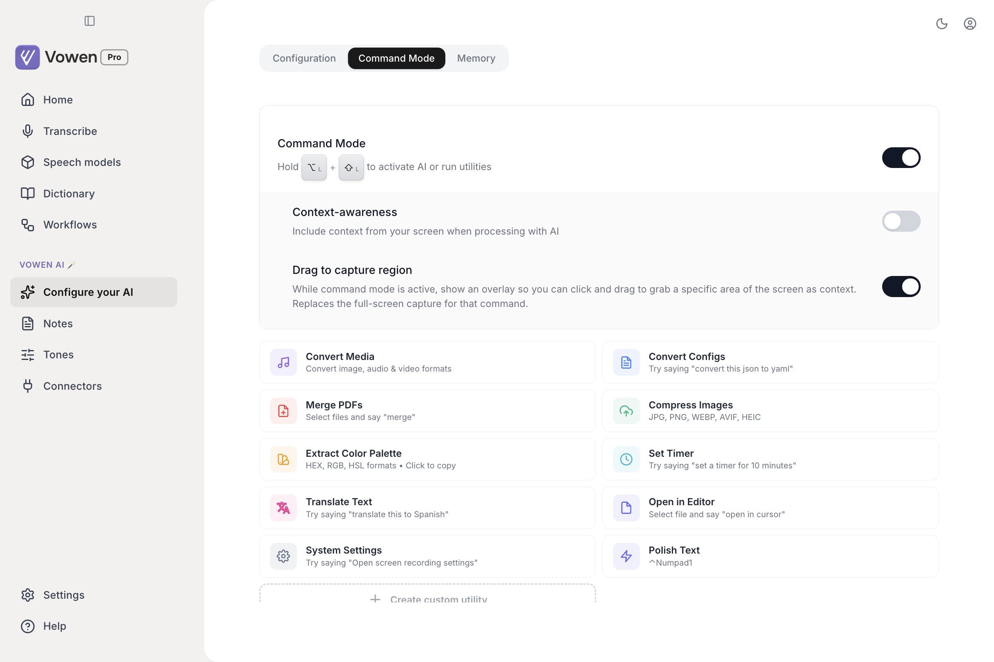Image resolution: width=994 pixels, height=662 pixels.
Task: Click the VOWEN AI section heading
Action: coord(47,265)
